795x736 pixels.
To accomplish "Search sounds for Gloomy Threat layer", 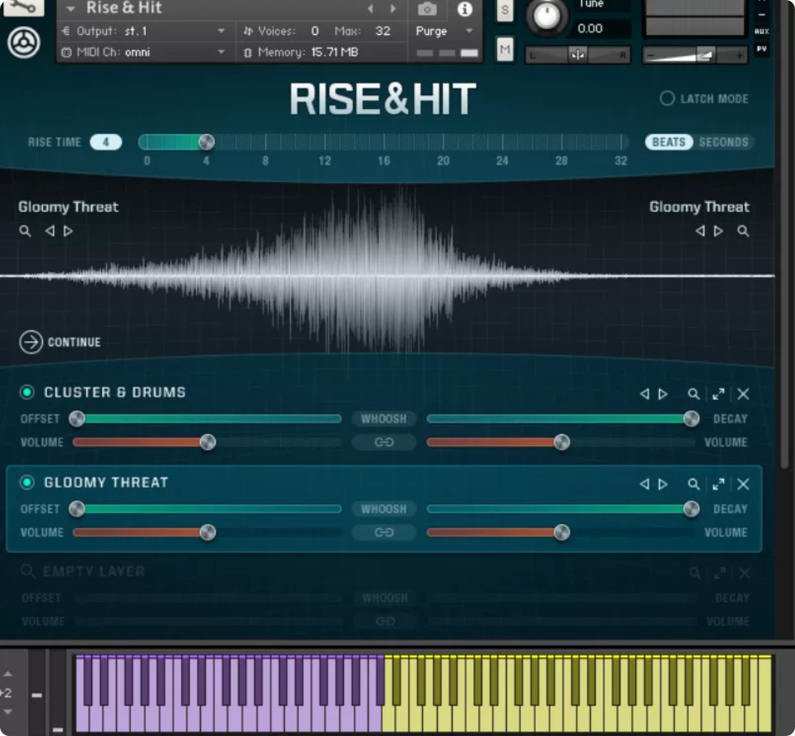I will [694, 485].
